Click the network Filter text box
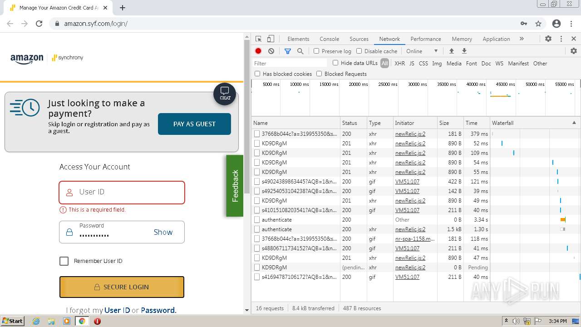The image size is (581, 327). click(290, 63)
